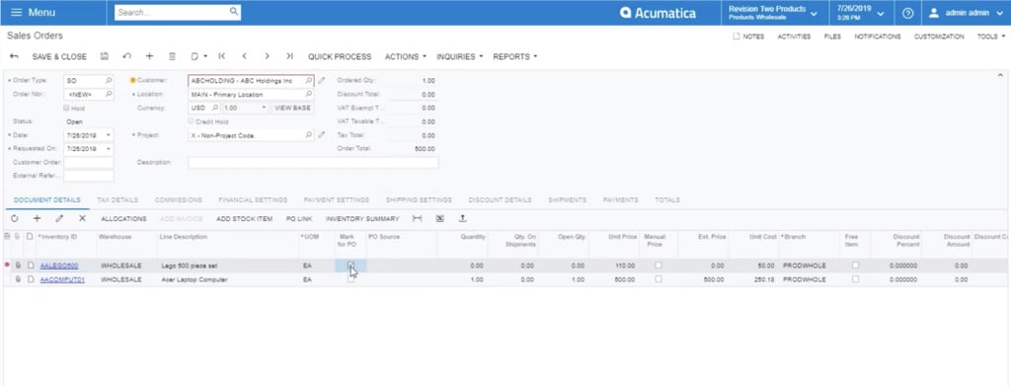Add a new sales order record
This screenshot has height=386, width=1011.
(150, 56)
